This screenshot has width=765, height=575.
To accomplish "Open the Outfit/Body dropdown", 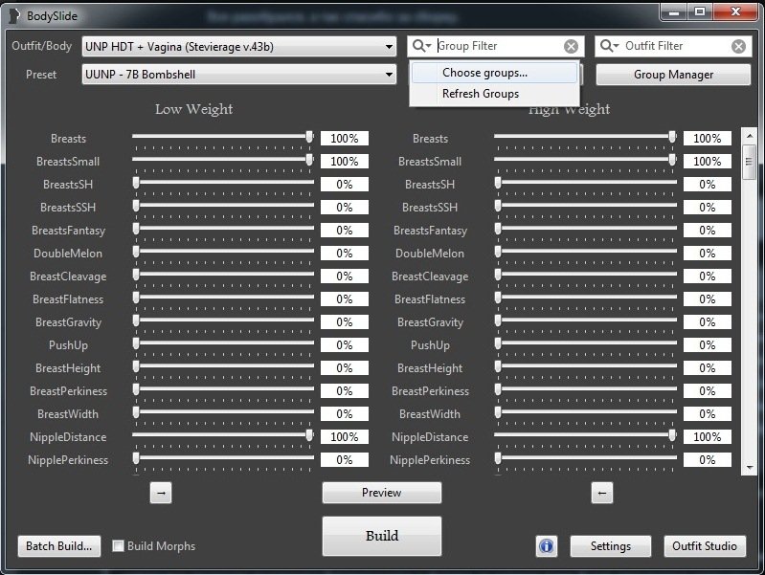I will tap(389, 46).
